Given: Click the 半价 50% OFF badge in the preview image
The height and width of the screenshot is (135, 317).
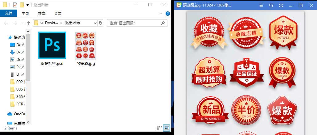Looking at the screenshot, I should click(246, 110).
